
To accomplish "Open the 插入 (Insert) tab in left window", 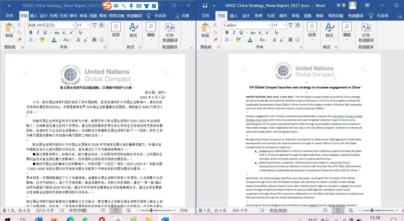I will pos(34,16).
